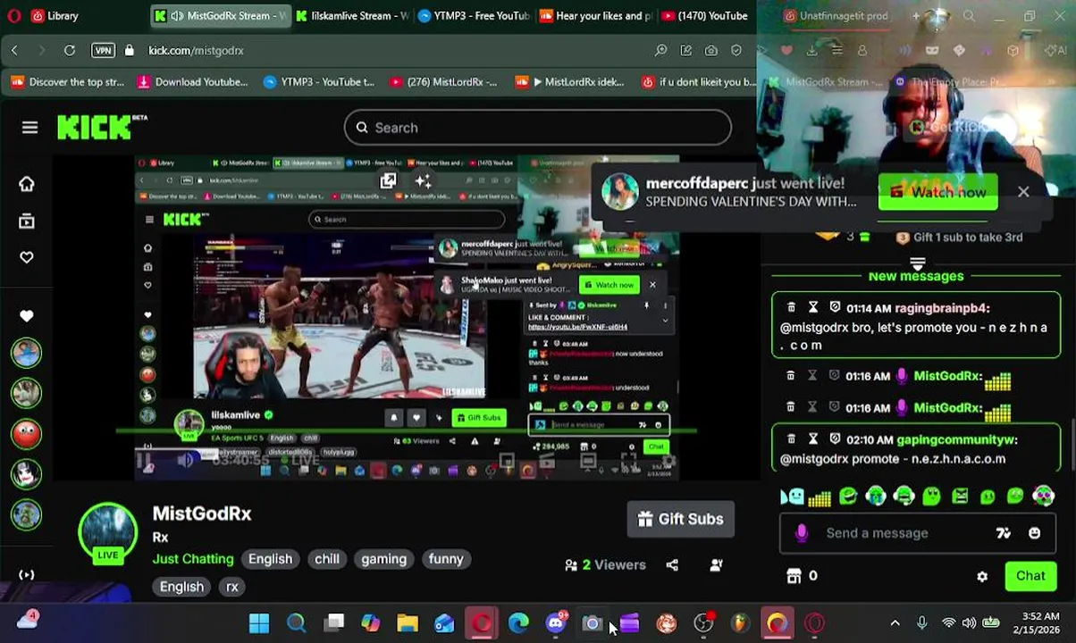
Task: Open the Kick hamburger menu
Action: [x=29, y=128]
